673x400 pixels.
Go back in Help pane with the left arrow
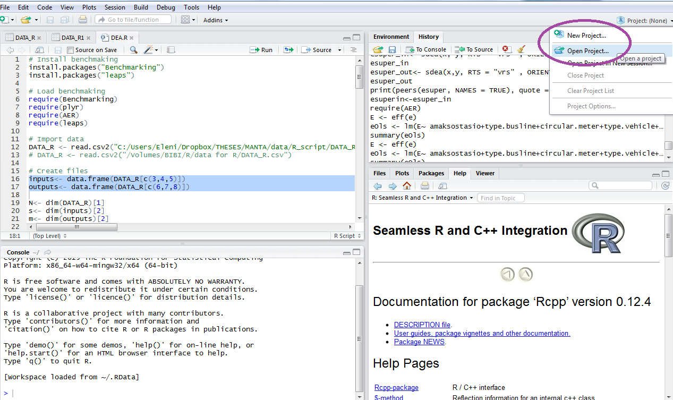378,186
